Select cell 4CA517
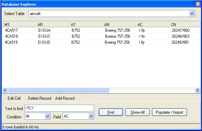Screen dimensions: 202x131 pyautogui.click(x=11, y=30)
